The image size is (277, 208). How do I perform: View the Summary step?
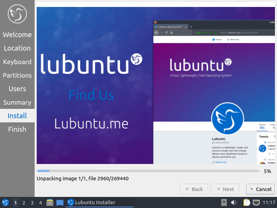click(x=17, y=102)
